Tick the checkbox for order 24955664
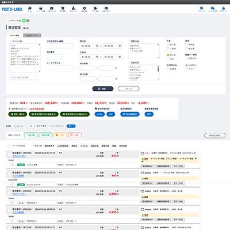 tap(9, 155)
